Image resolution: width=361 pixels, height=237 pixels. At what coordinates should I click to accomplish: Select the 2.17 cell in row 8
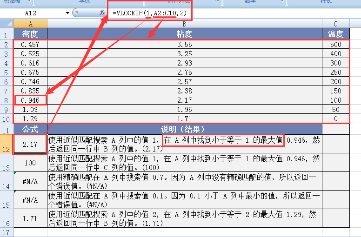click(x=184, y=100)
